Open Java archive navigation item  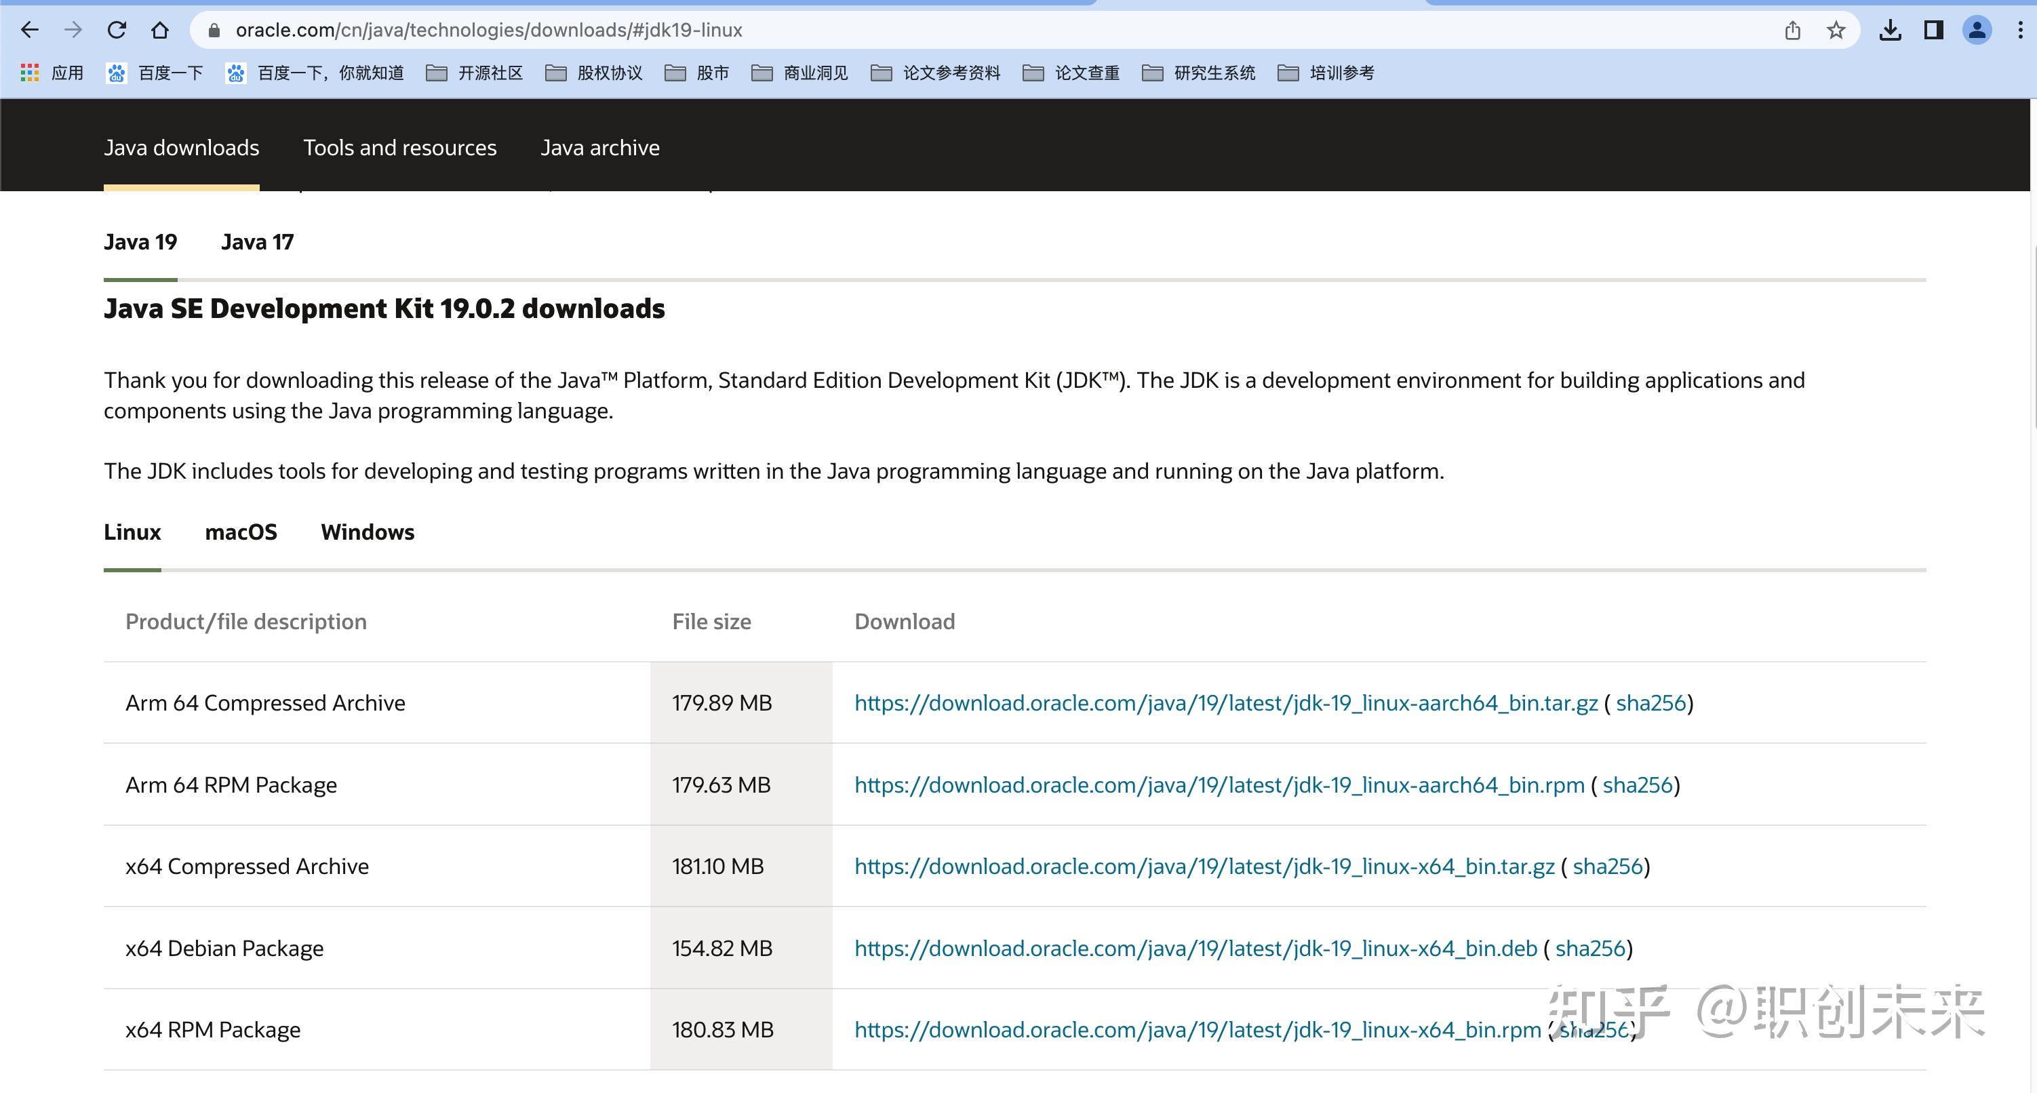599,148
